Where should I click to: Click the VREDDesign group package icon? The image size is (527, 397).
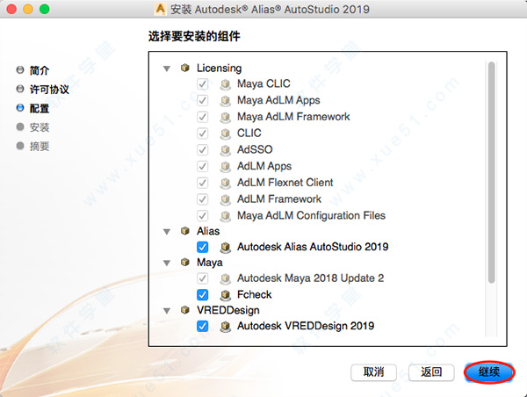[184, 309]
